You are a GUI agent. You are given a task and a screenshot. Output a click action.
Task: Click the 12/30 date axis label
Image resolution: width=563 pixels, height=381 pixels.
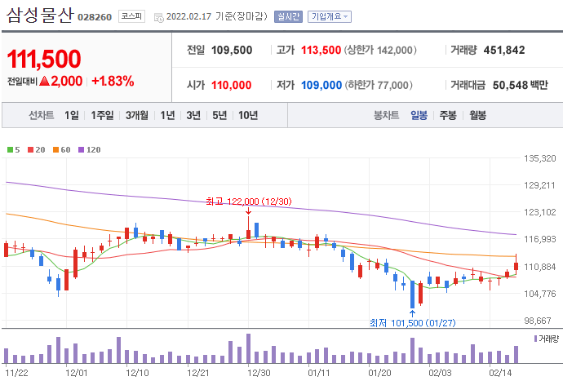coord(259,373)
